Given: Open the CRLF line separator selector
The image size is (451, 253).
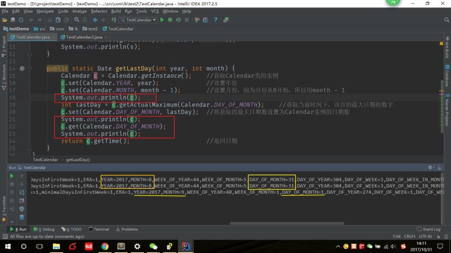Looking at the screenshot, I should pos(411,236).
